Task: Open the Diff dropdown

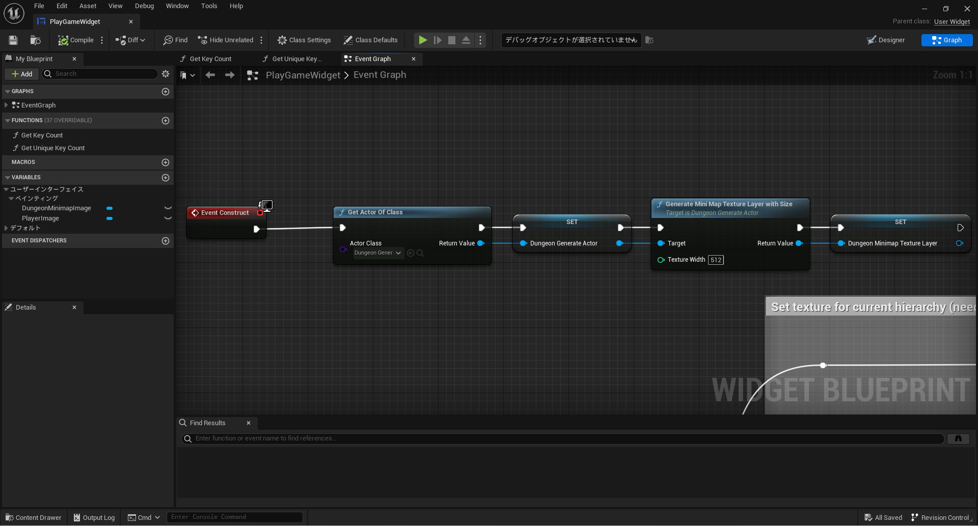Action: 131,40
